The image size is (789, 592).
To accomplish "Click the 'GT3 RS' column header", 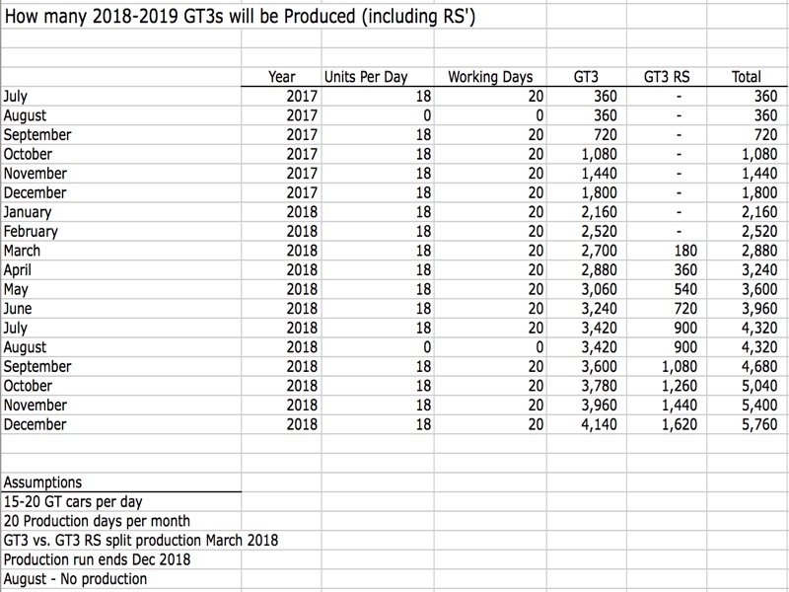I will click(667, 77).
